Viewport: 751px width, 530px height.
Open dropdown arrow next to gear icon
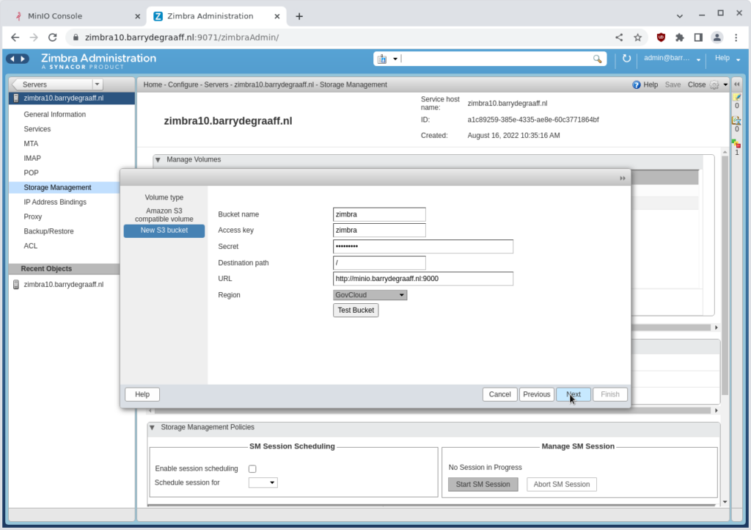pos(725,85)
